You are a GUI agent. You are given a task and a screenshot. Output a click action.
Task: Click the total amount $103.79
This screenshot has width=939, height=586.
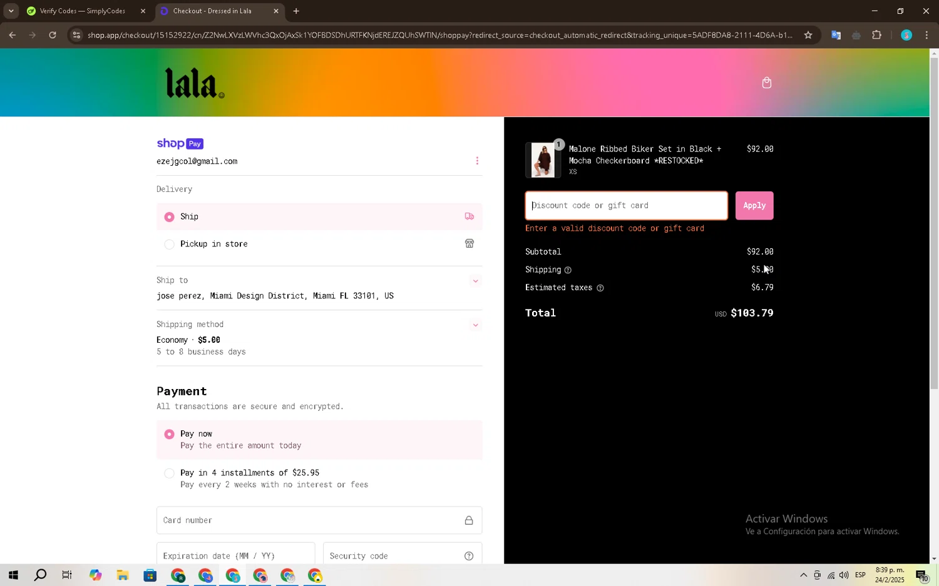point(752,313)
